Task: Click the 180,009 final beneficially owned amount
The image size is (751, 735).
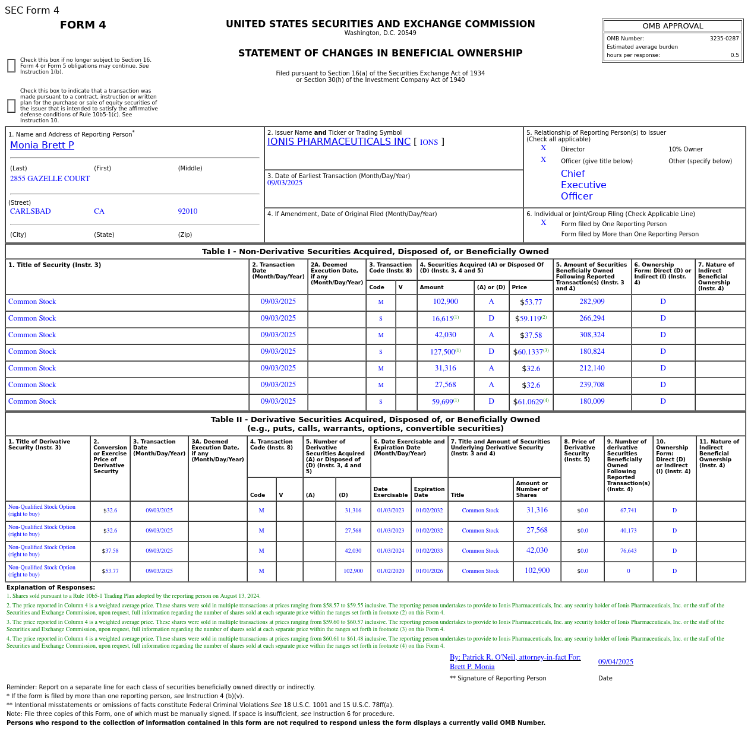Action: tap(592, 401)
